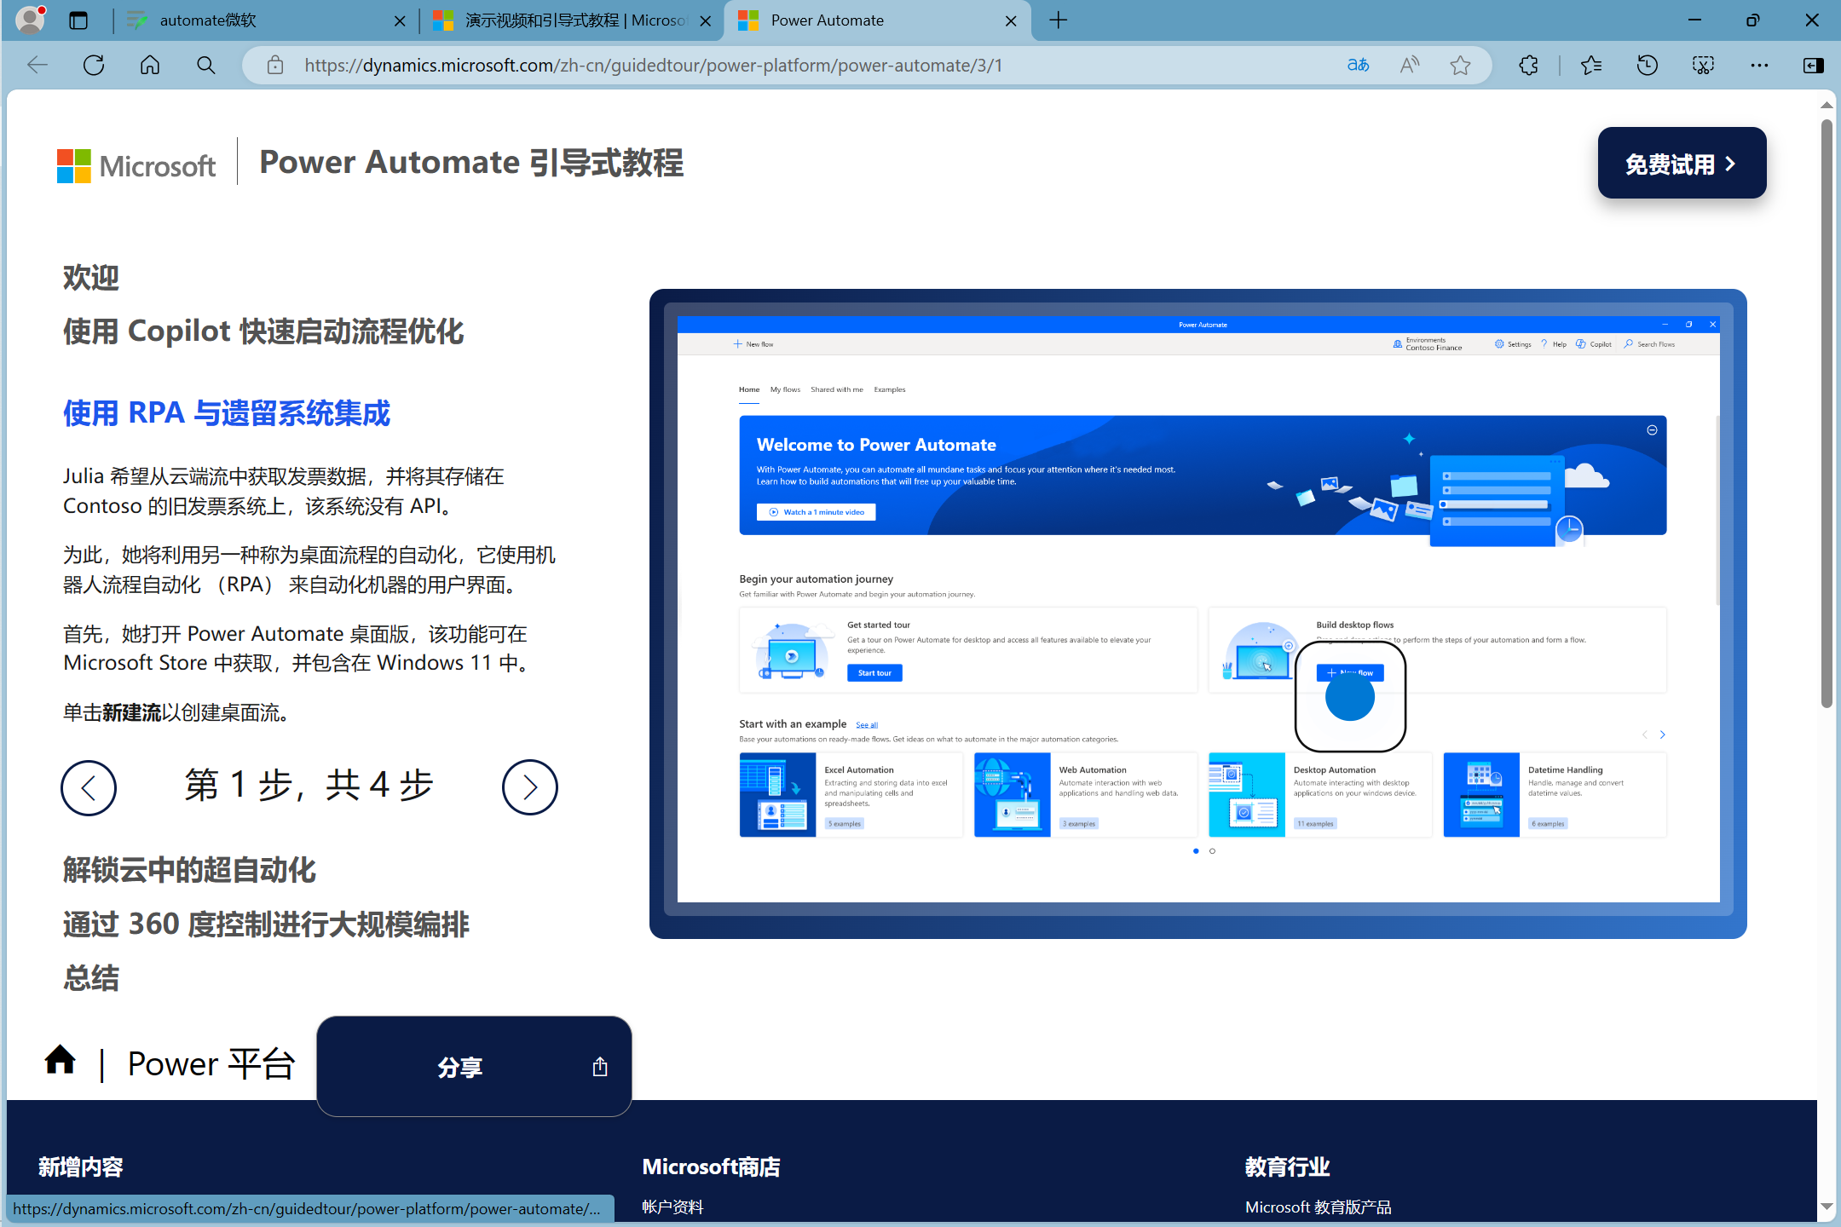
Task: Open read aloud icon
Action: coord(1410,66)
